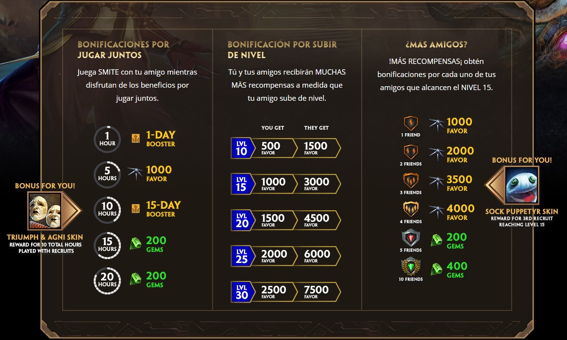Click the 2000 Favor reward at LVL 25

274,256
